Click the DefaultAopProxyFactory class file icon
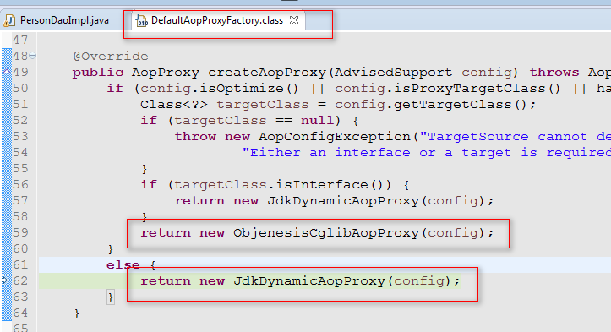 (x=141, y=21)
